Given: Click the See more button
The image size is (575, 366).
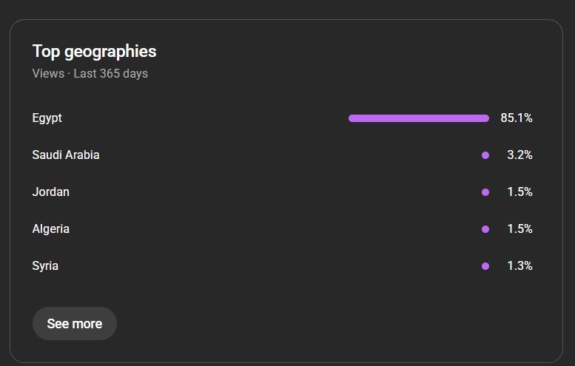Looking at the screenshot, I should coord(75,324).
